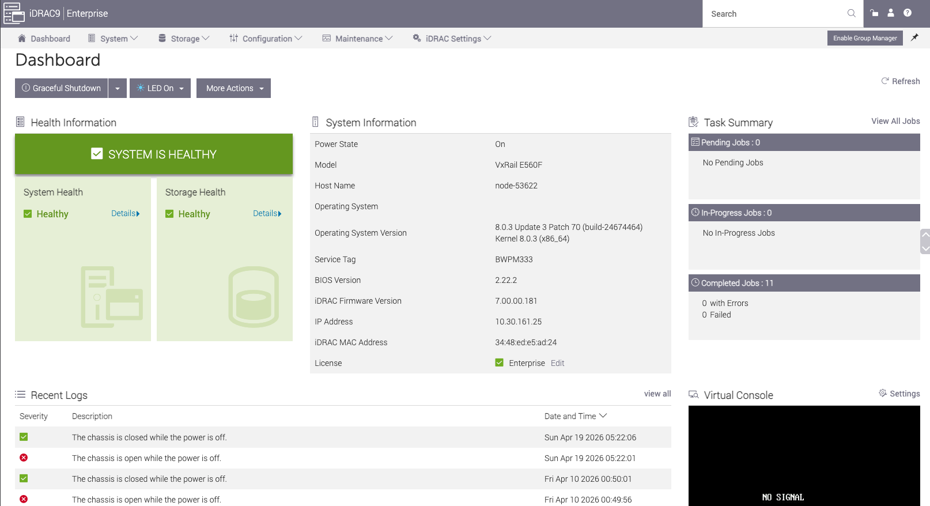This screenshot has width=930, height=506.
Task: Click the System menu server icon
Action: point(92,38)
